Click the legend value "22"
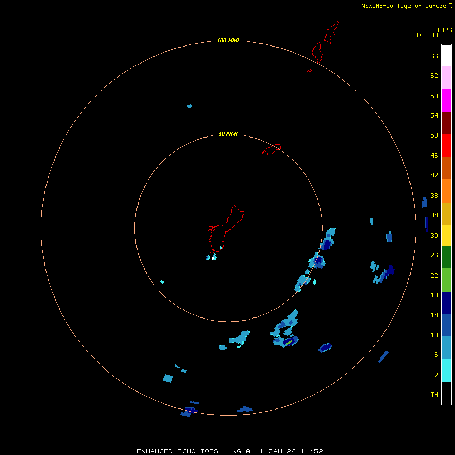The image size is (455, 455). [x=434, y=275]
